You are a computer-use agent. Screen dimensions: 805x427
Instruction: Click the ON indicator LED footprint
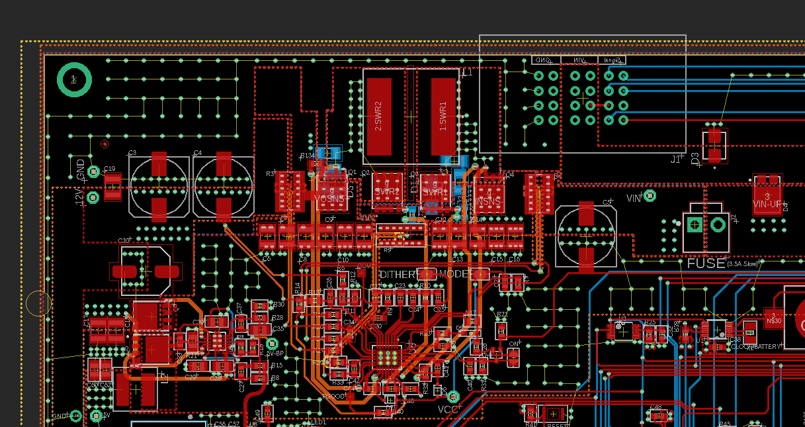click(x=513, y=358)
